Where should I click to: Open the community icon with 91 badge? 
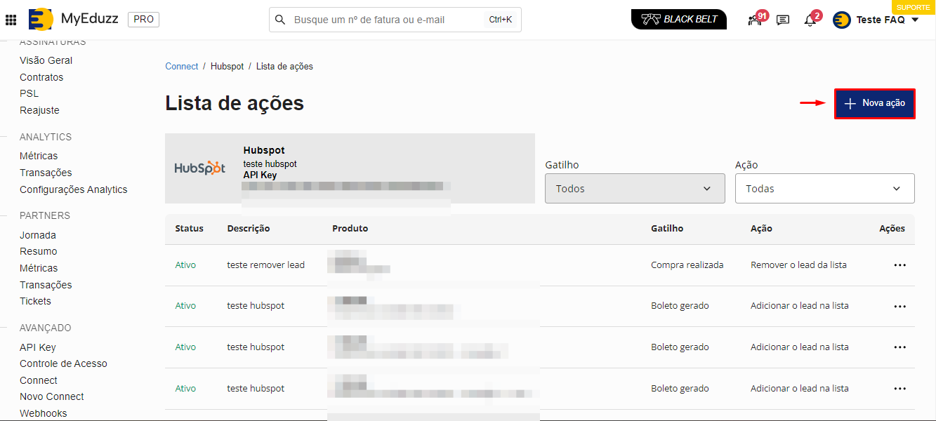(756, 20)
